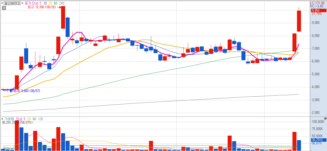This screenshot has width=327, height=151.
Task: Toggle the small square before 일신바이오
Action: [2, 3]
